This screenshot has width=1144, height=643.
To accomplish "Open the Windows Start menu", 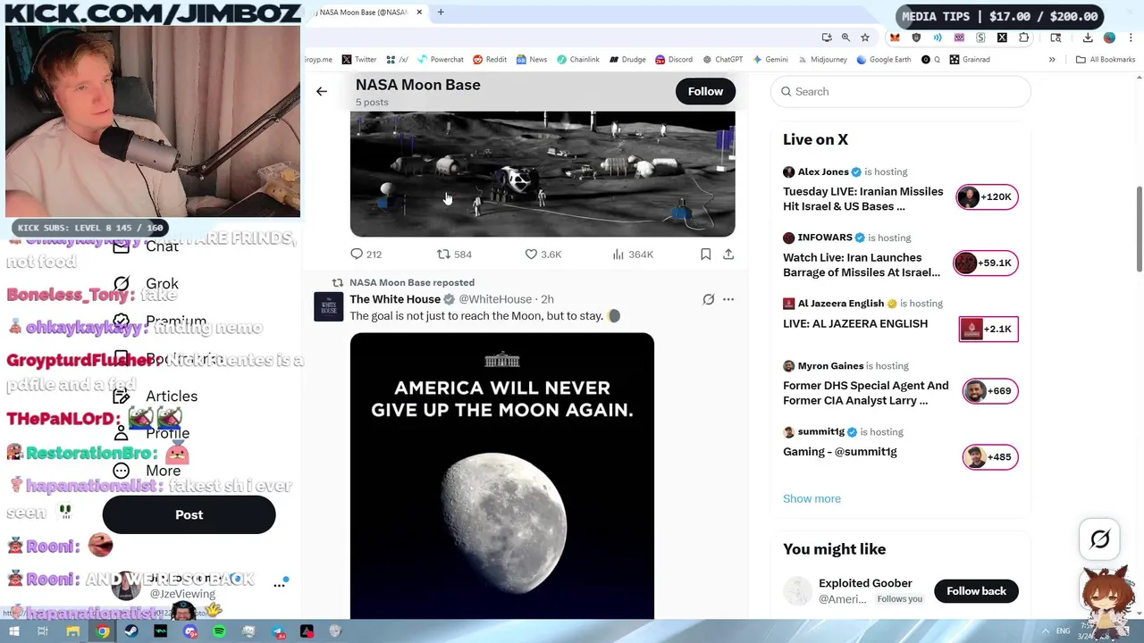I will click(14, 631).
